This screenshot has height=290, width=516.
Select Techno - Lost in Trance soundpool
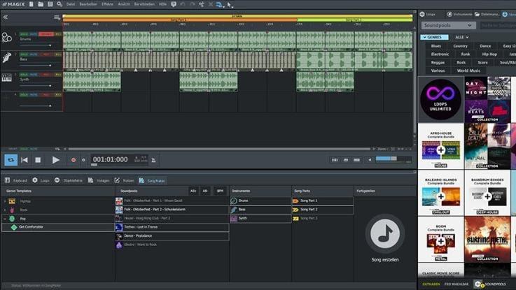[172, 227]
